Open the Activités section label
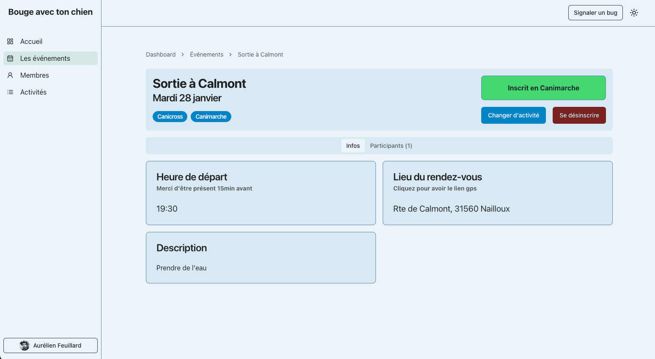This screenshot has height=359, width=655. click(33, 92)
